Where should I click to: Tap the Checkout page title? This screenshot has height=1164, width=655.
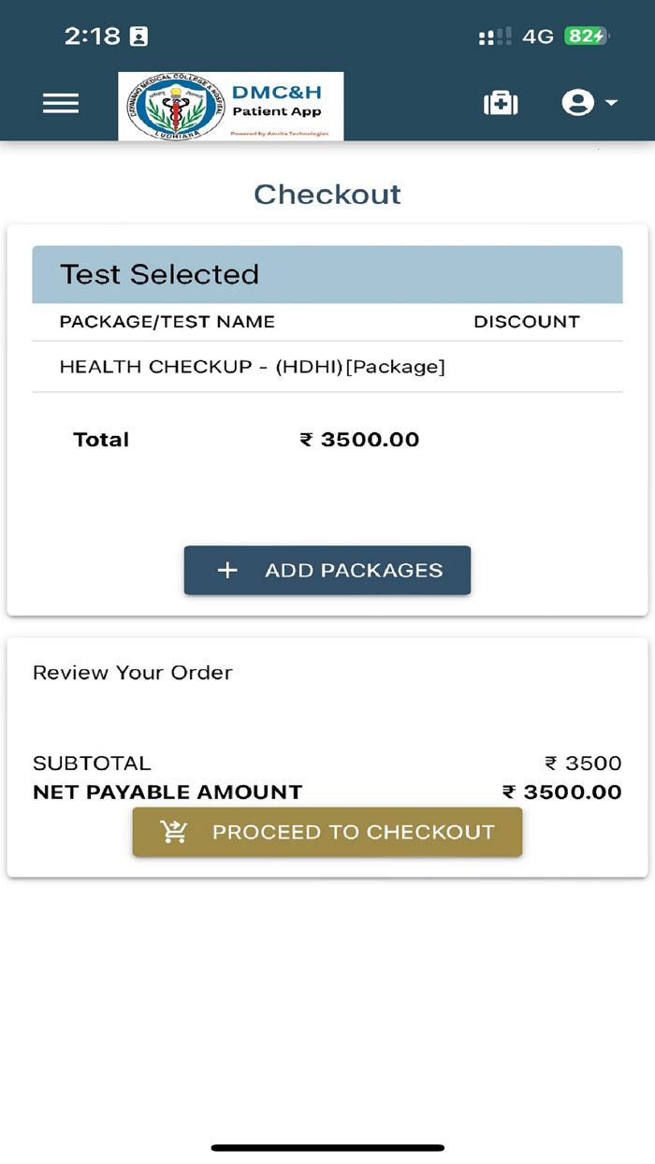(327, 195)
